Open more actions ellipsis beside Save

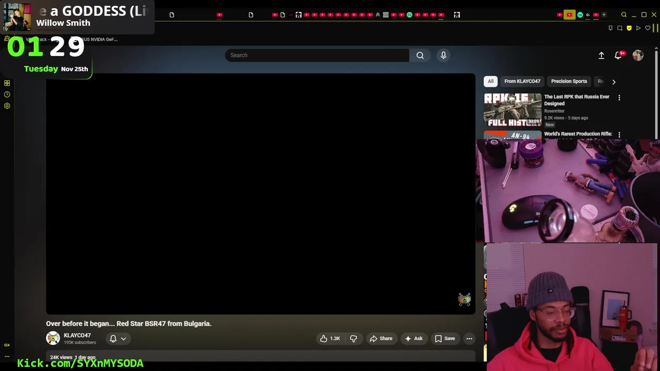[469, 339]
